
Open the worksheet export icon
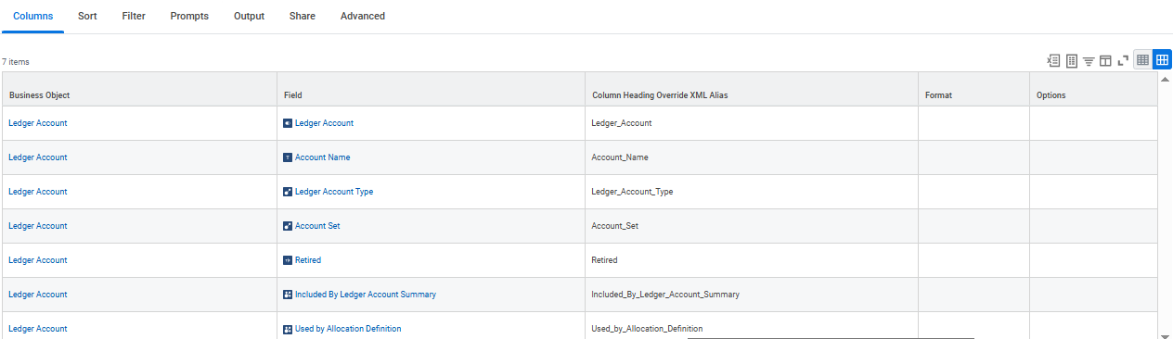(1072, 60)
